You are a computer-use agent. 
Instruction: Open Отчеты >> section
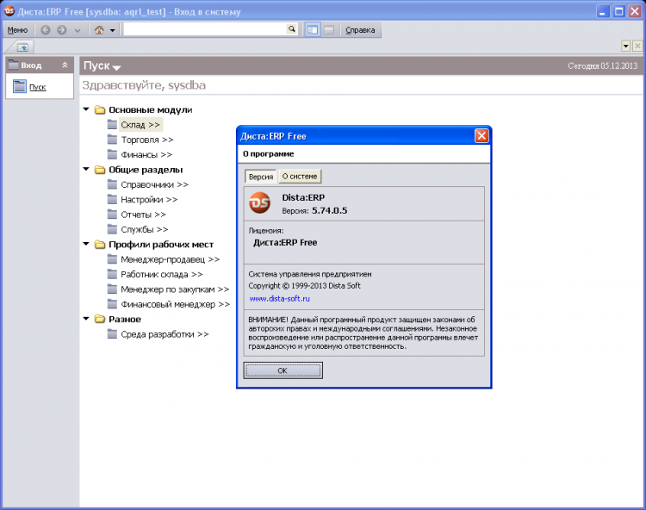click(143, 215)
